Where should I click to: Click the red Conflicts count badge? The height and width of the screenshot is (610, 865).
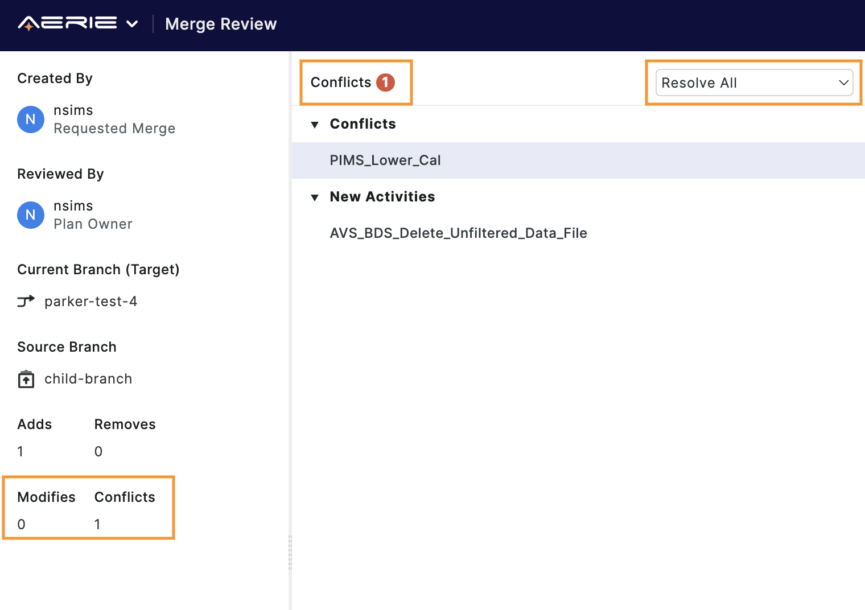click(x=386, y=82)
